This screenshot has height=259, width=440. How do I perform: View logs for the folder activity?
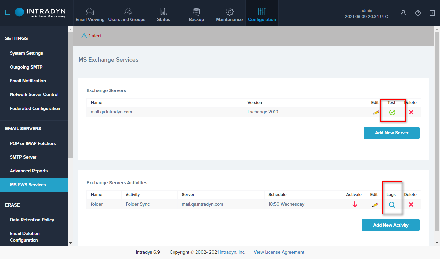click(x=392, y=205)
